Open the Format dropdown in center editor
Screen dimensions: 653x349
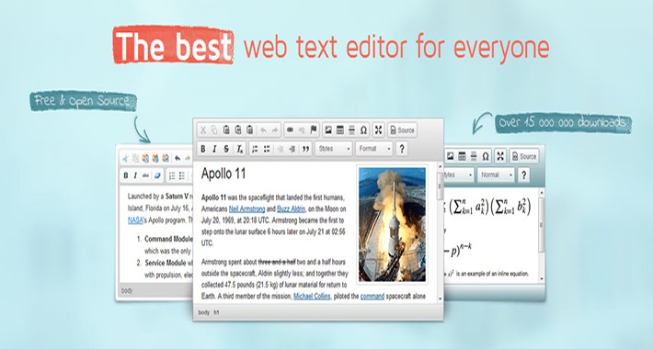click(373, 149)
